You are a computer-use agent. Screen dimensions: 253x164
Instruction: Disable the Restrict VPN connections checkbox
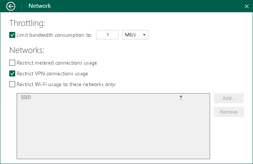[x=12, y=73]
